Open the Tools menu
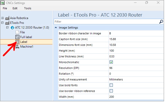The width and height of the screenshot is (165, 102). click(x=28, y=8)
